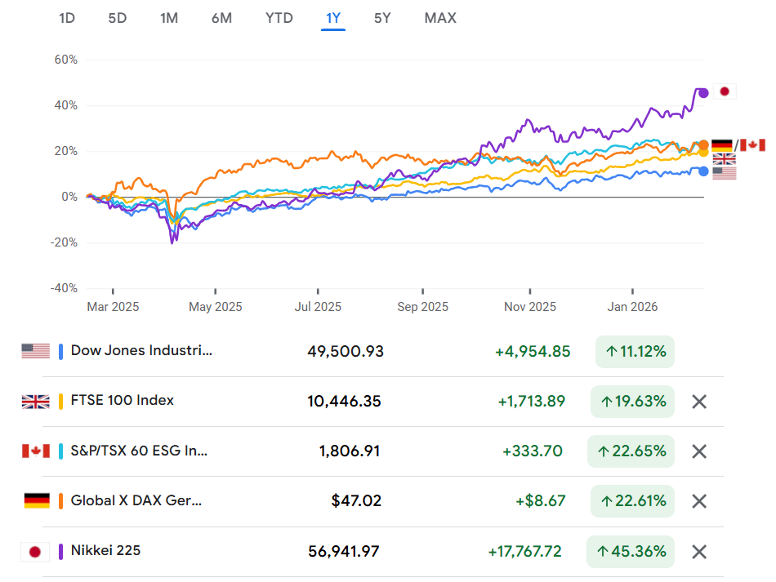The height and width of the screenshot is (582, 776).
Task: Click the Germany flag icon in the list
Action: click(x=36, y=501)
